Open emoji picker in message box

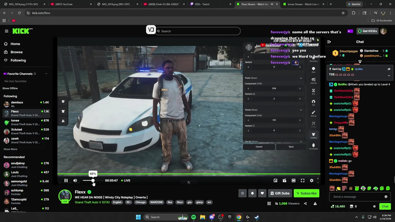click(386, 197)
